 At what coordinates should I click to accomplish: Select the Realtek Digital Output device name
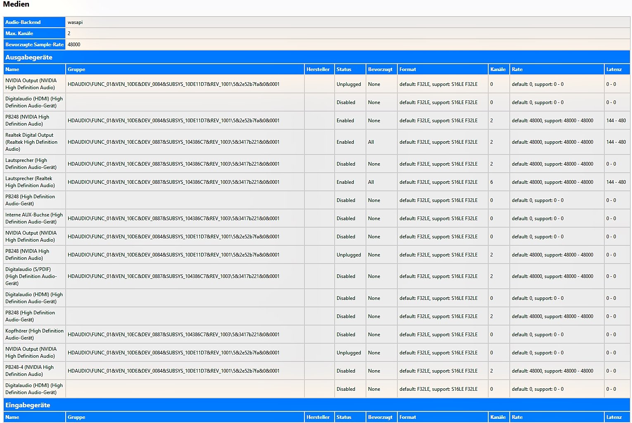click(x=31, y=142)
